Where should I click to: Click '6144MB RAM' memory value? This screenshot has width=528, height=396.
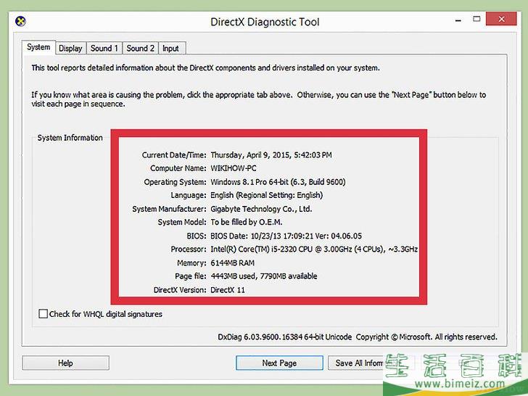tap(233, 263)
